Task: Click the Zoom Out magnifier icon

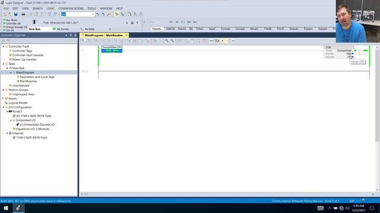Action: tap(172, 41)
